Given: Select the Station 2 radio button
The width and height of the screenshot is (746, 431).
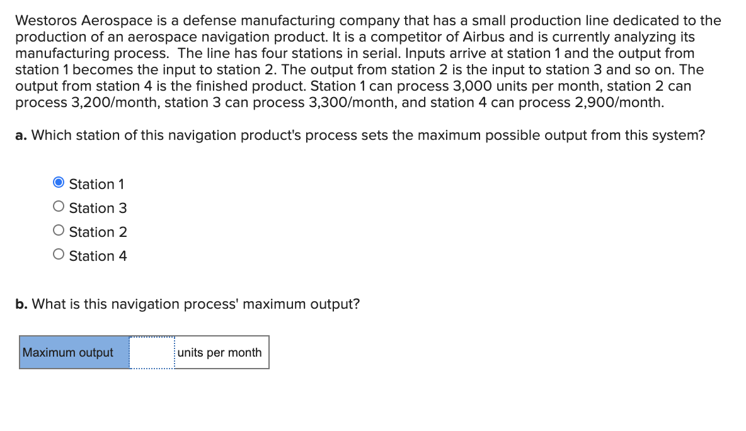Looking at the screenshot, I should pyautogui.click(x=58, y=231).
